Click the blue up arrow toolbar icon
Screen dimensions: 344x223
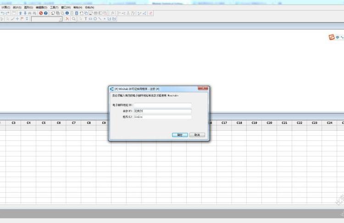[20, 13]
